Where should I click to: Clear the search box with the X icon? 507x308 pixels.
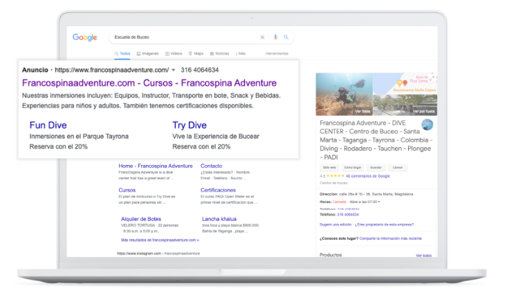[262, 37]
